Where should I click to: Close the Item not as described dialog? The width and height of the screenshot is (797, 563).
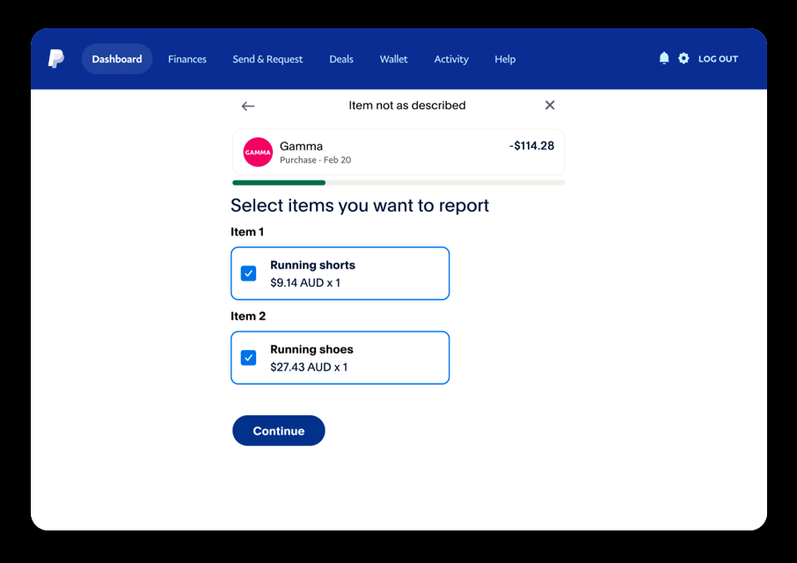[550, 106]
